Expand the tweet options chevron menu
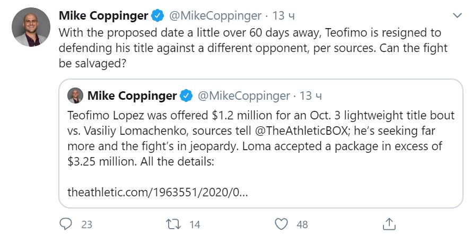472x234 pixels. (x=456, y=15)
